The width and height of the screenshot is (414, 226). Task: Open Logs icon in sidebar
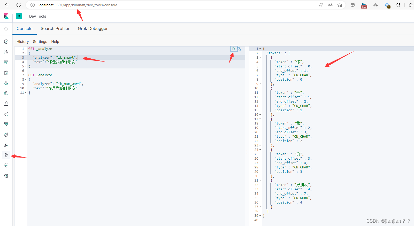click(x=6, y=114)
